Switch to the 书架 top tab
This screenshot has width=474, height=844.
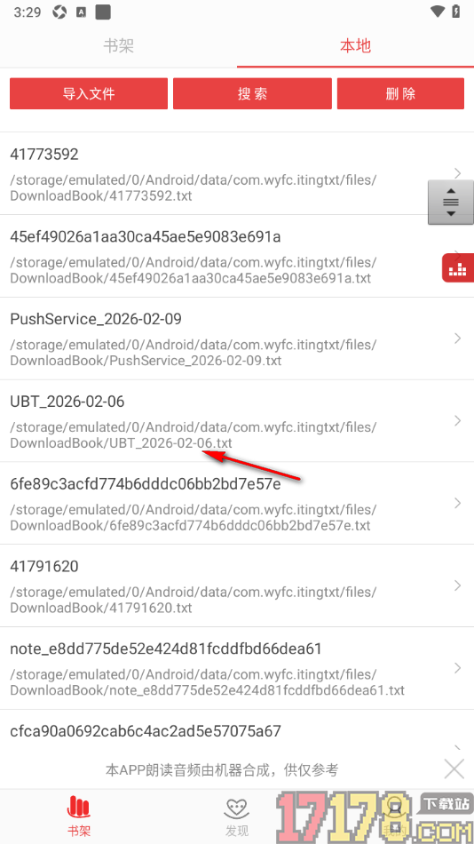tap(118, 46)
